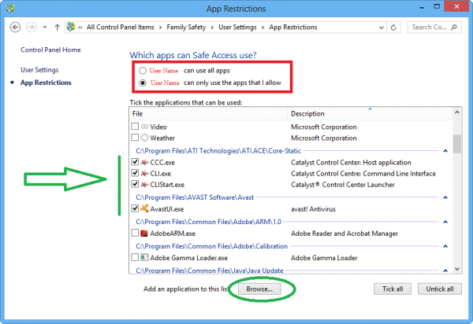Click the AvastUI.exe orange icon
The width and height of the screenshot is (473, 324).
(x=145, y=209)
